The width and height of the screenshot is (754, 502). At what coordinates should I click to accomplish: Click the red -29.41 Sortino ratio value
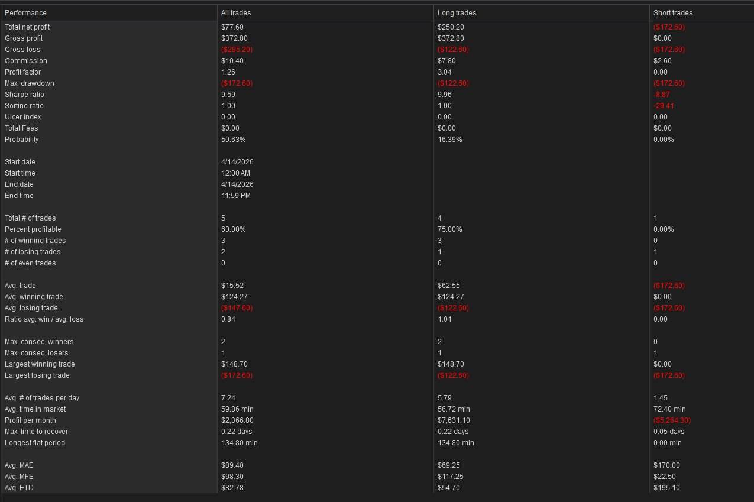click(664, 106)
